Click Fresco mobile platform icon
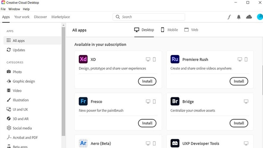Screen dimensions: 263x148 click(154, 101)
